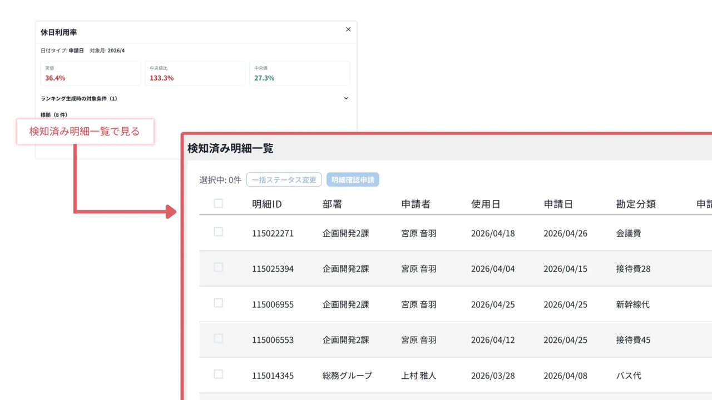Click 宮原 音羽 in row 115022271

[x=419, y=233]
